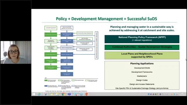Viewport: 187px width, 105px height.
Task: Click the "Initial data collection and analysis" flowchart box
Action: pyautogui.click(x=84, y=43)
